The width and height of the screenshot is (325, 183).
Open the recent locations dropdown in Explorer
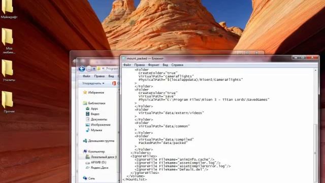point(94,69)
